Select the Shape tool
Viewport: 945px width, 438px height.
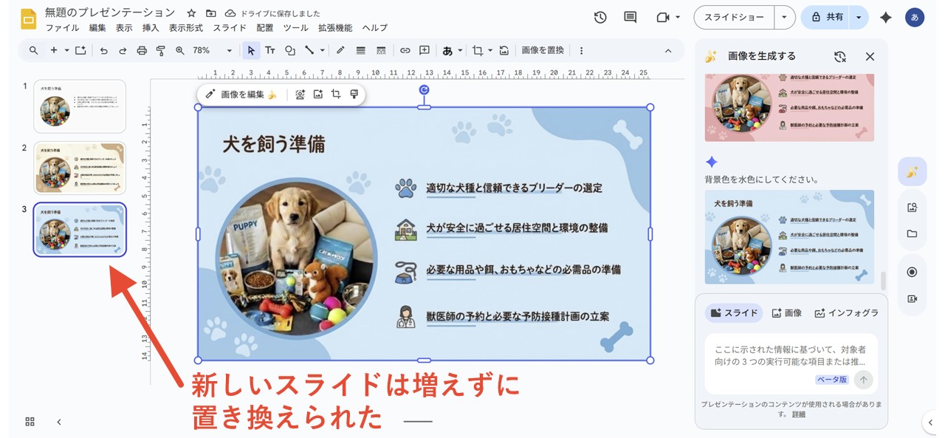(x=292, y=50)
